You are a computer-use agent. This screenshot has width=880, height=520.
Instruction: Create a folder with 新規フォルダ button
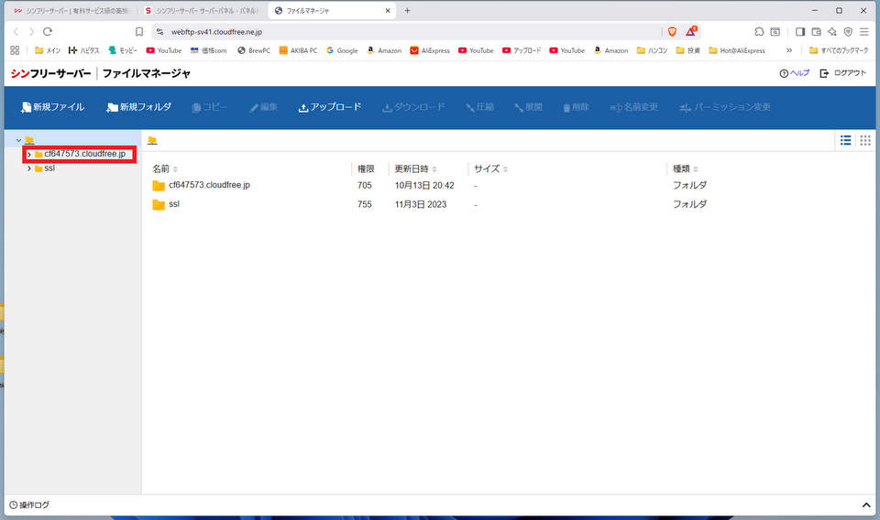pyautogui.click(x=138, y=107)
